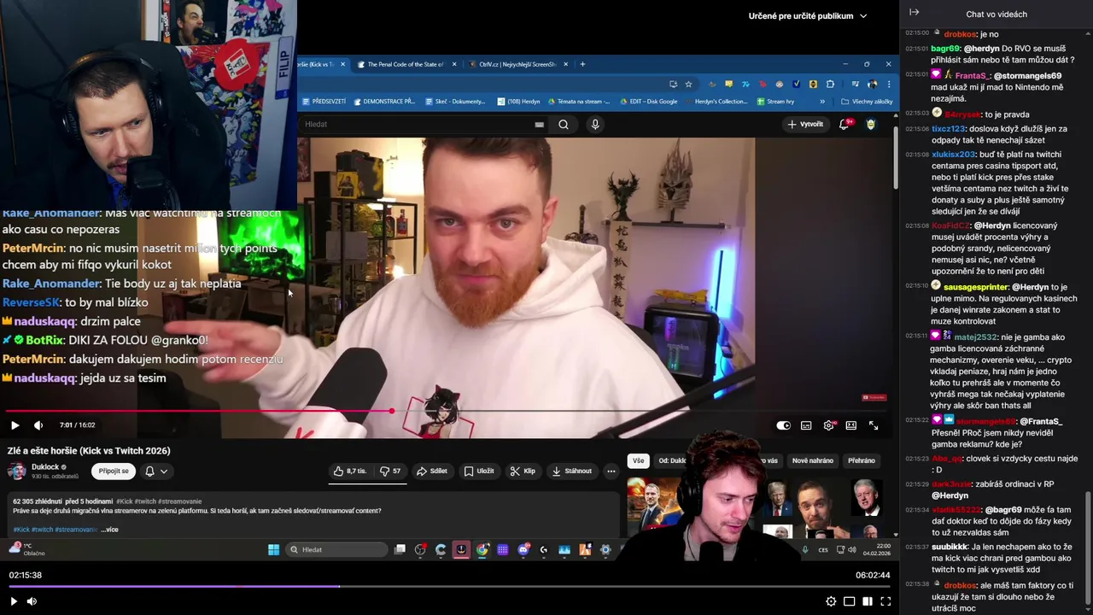Create a clip with Klip button
The image size is (1093, 615).
pyautogui.click(x=523, y=471)
